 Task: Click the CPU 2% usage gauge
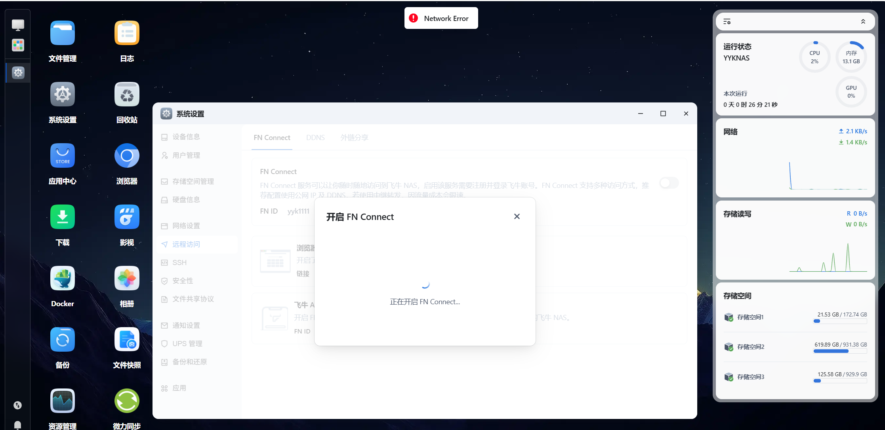(x=814, y=57)
